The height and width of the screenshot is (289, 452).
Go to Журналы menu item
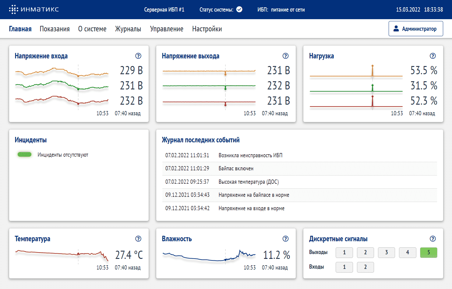tap(128, 29)
